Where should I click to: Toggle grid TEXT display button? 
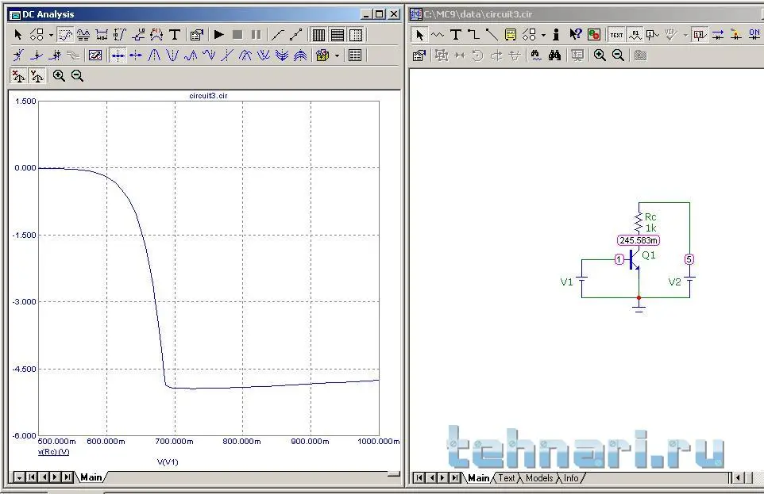tap(616, 35)
